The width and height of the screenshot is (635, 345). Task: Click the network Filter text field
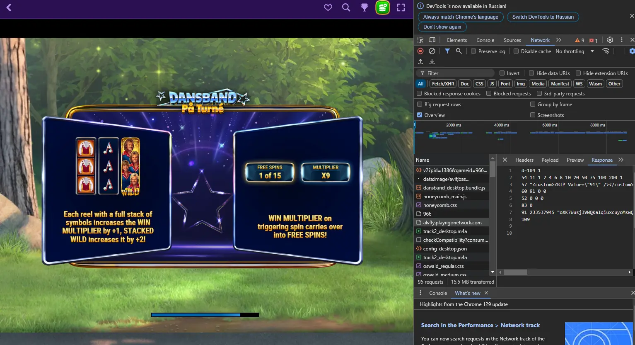[455, 73]
